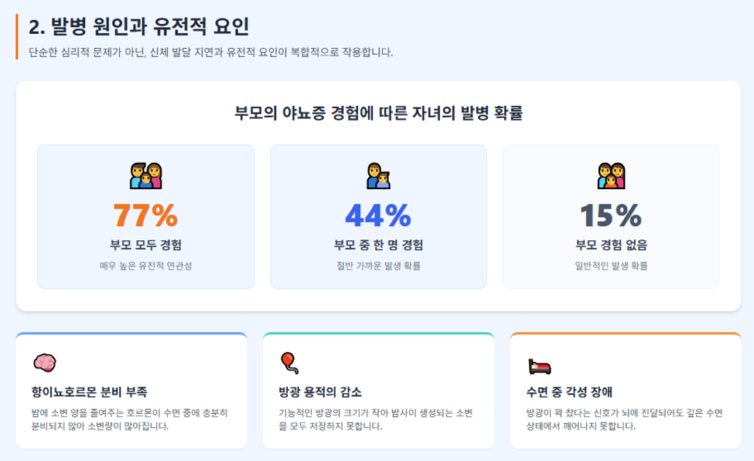Click the 매우 높은 유전적 연관성 caption
Image resolution: width=754 pixels, height=461 pixels.
point(145,266)
